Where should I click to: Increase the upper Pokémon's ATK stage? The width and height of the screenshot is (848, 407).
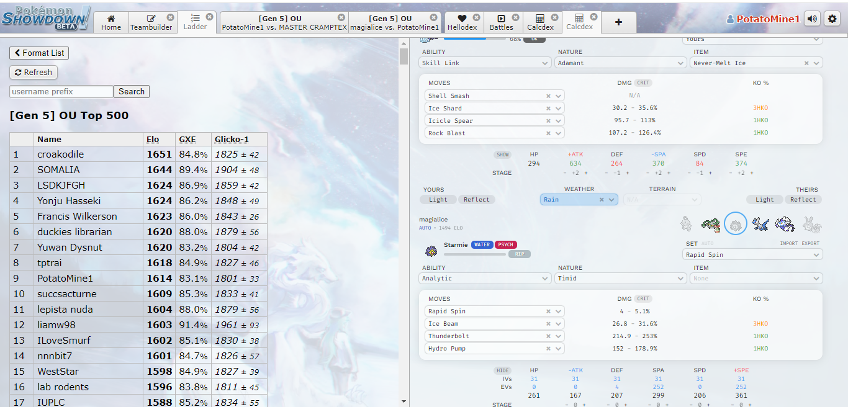coord(585,173)
